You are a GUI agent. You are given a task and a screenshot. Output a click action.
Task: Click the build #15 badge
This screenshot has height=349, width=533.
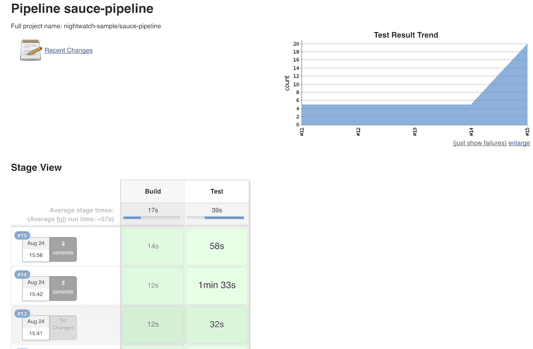pos(22,235)
